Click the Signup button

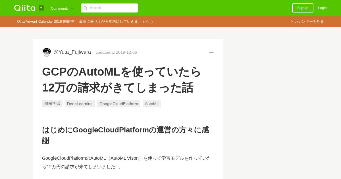[x=303, y=8]
